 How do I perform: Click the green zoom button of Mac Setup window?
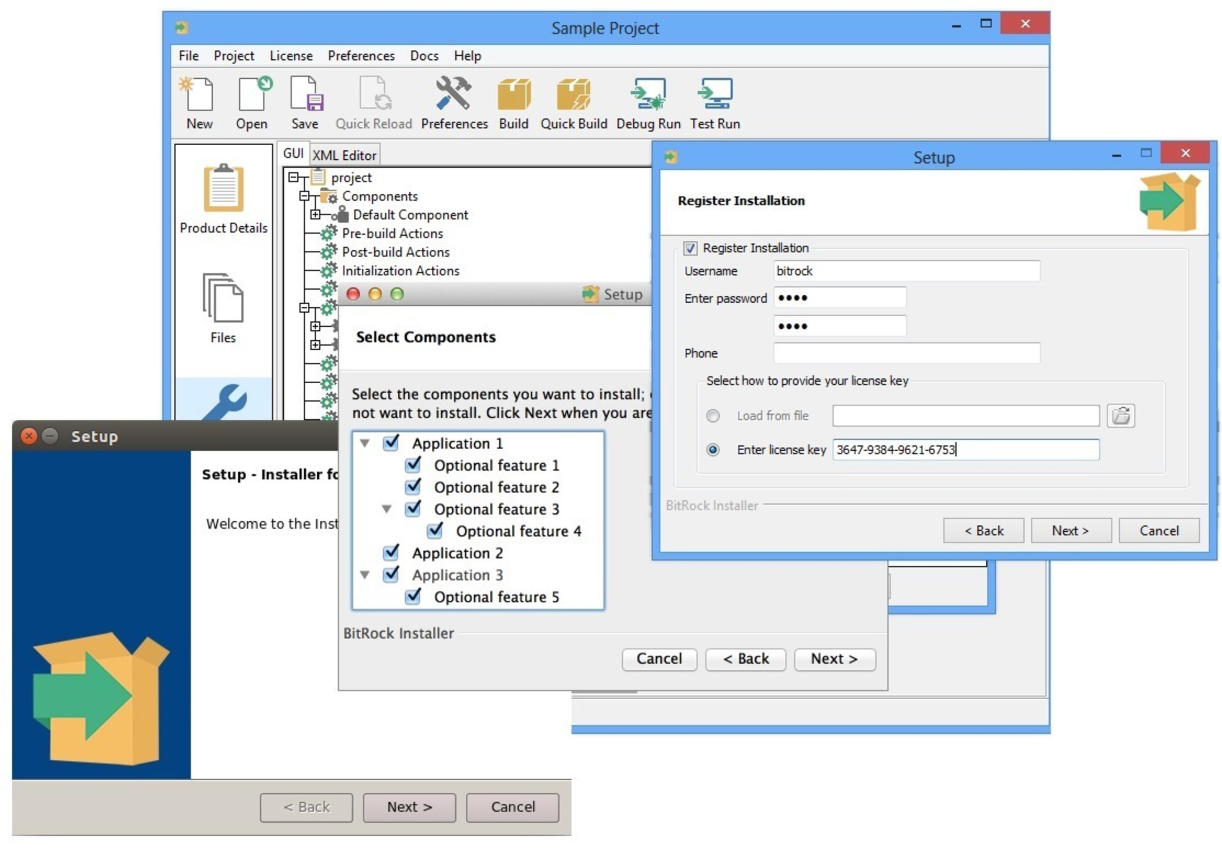point(396,294)
